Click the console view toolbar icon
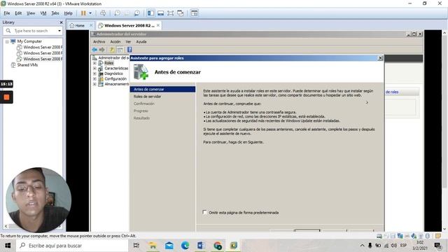Screen dimensions: 448x252 pyautogui.click(x=195, y=13)
